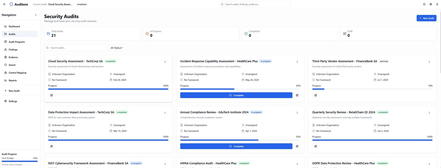Open options menu for Incident Response Capability Assessment

pyautogui.click(x=297, y=62)
